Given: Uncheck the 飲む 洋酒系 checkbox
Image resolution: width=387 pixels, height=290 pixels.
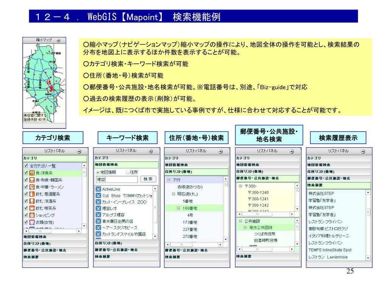Looking at the screenshot, I should point(26,201).
